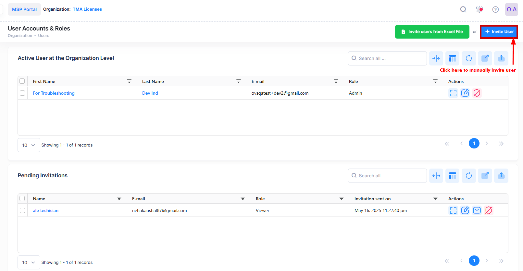
Task: Edit the For Troubleshooting user row
Action: coord(465,93)
